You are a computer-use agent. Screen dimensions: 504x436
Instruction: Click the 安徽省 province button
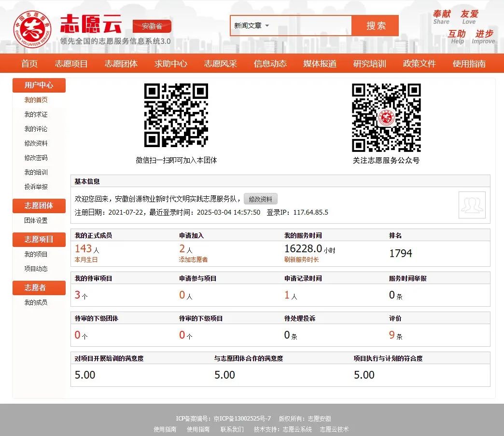(152, 26)
